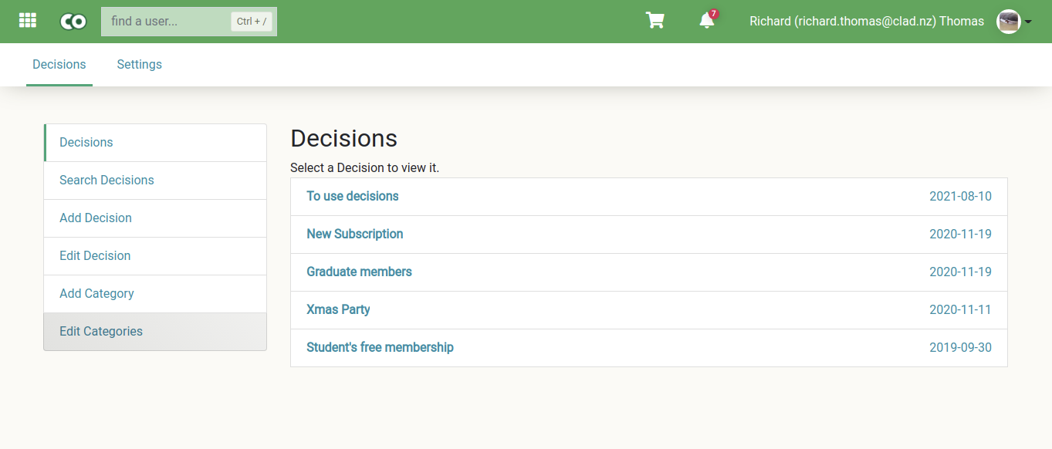Open the application grid menu
1052x449 pixels.
click(27, 20)
